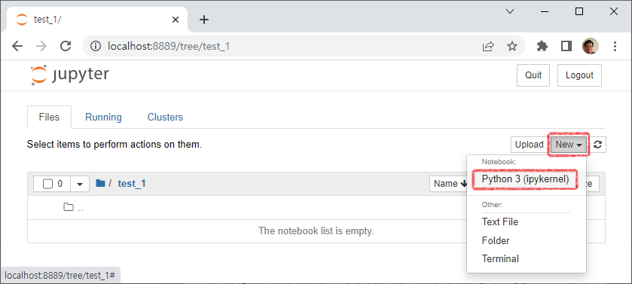View site information icon

point(96,46)
